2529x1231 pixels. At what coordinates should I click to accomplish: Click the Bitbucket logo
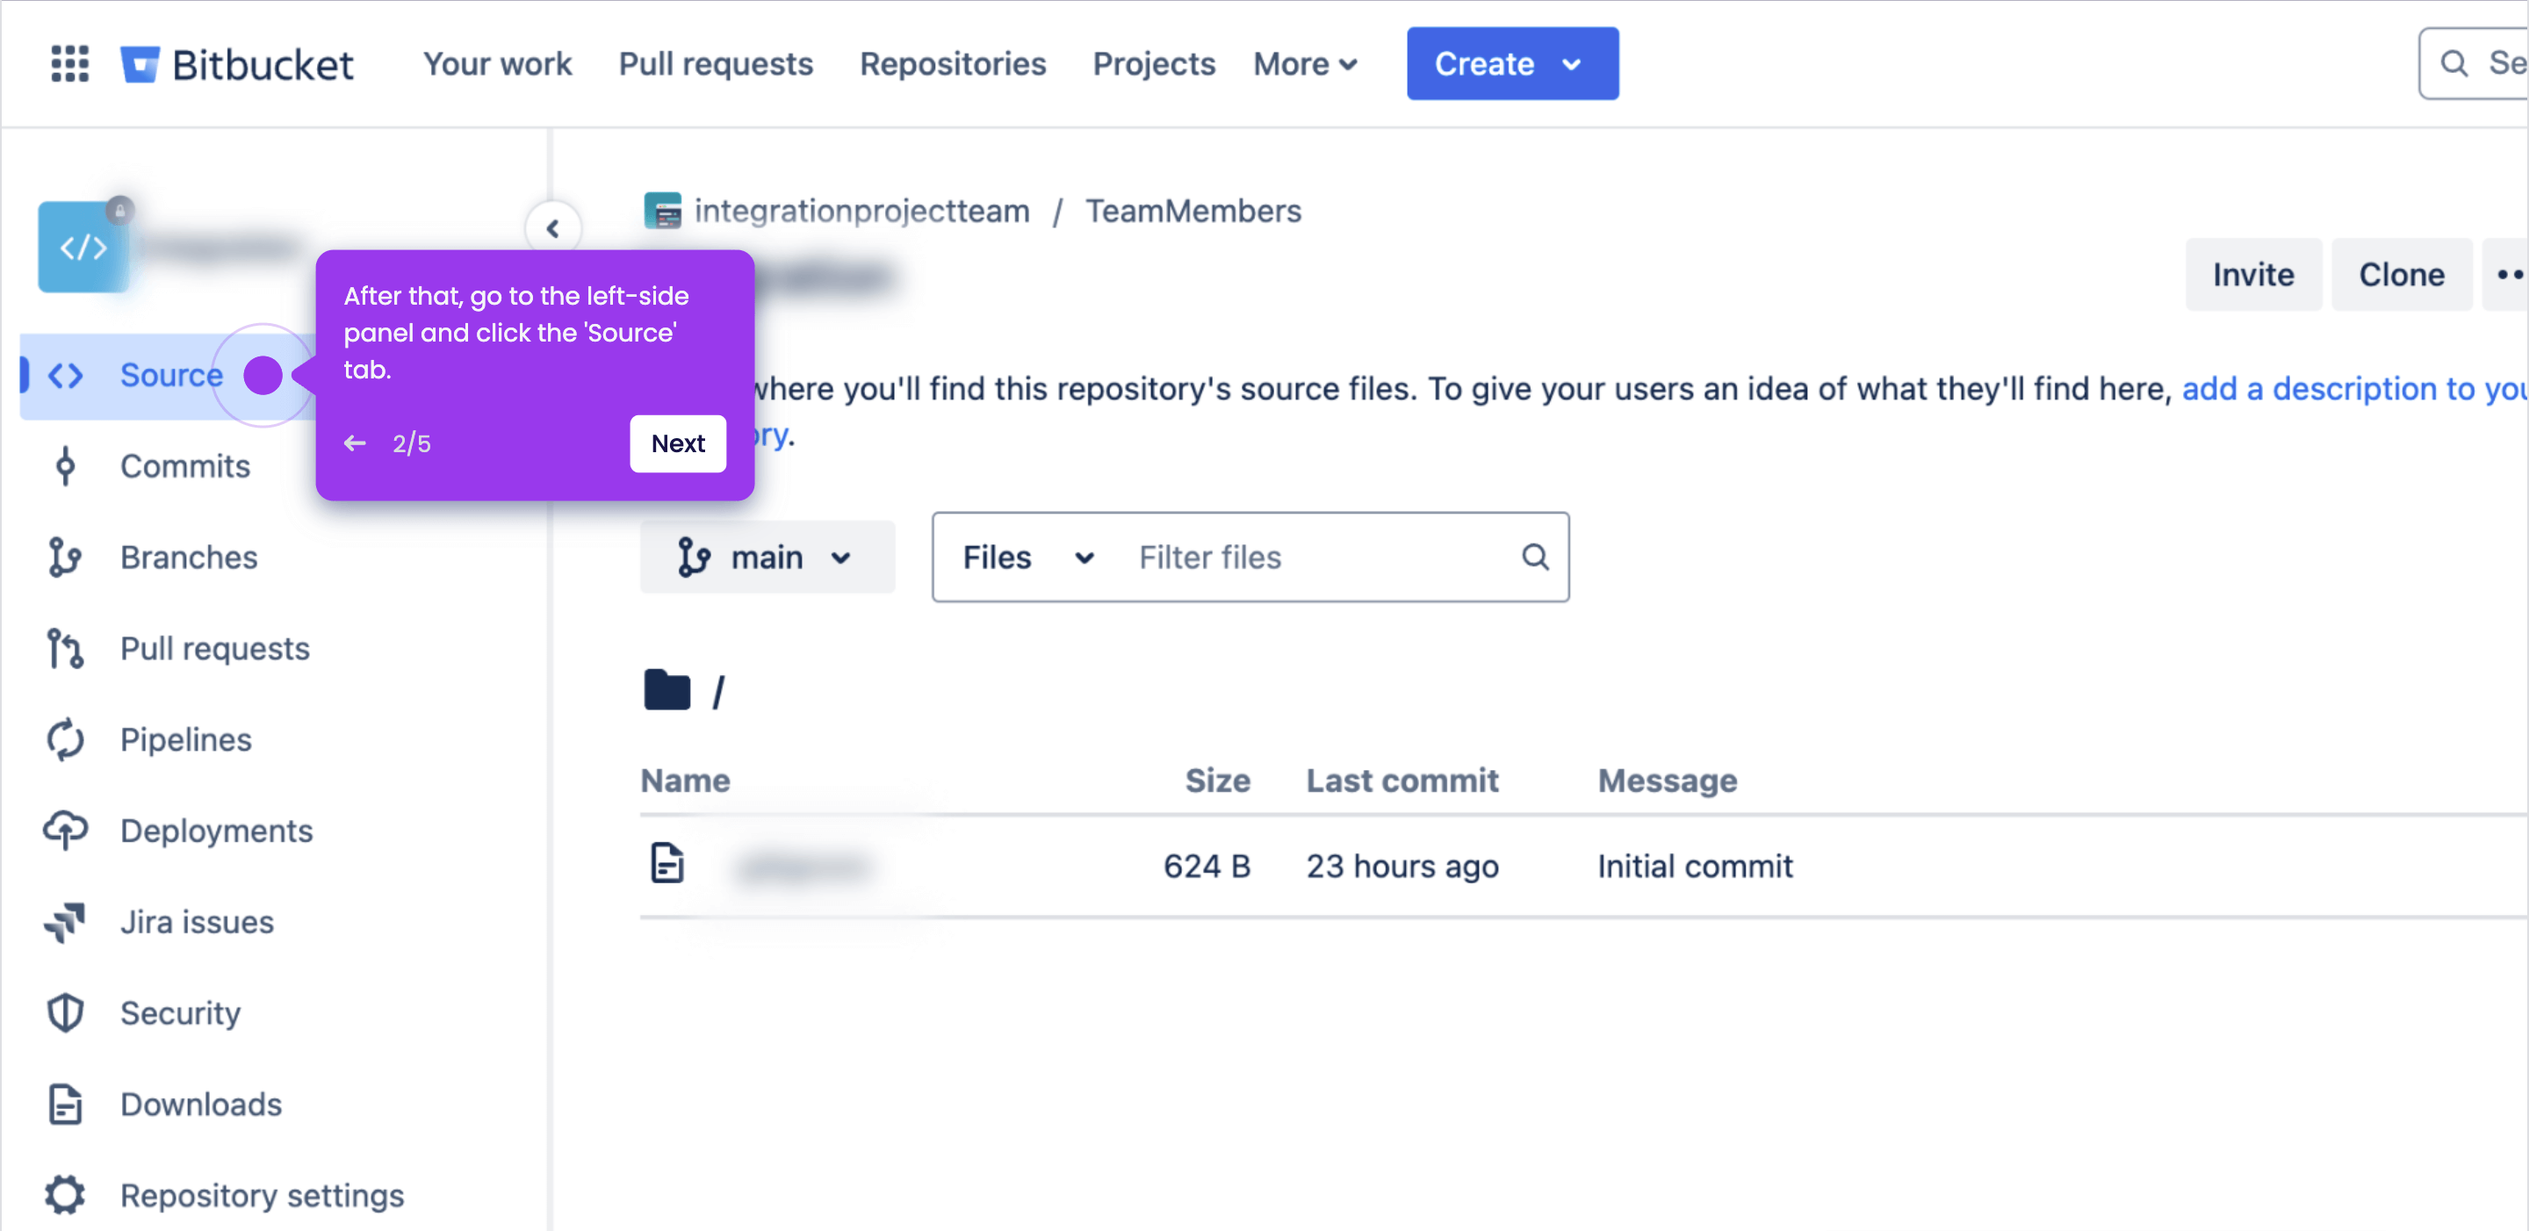click(236, 64)
